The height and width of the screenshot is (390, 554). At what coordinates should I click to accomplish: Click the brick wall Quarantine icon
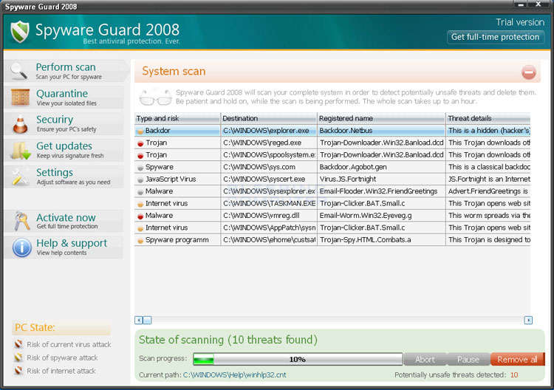point(20,97)
